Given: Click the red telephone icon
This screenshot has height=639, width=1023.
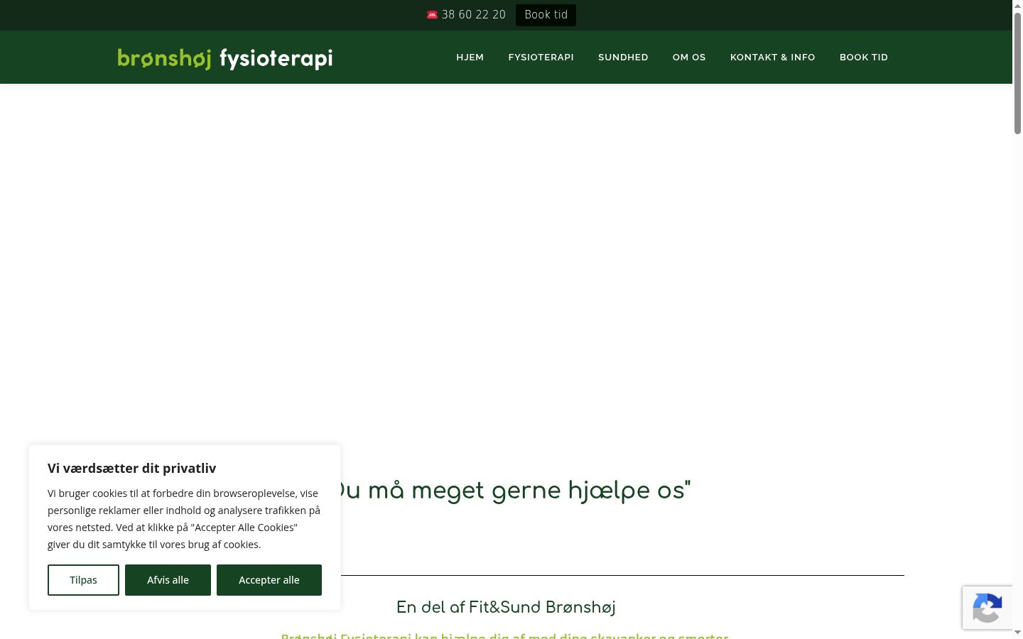Looking at the screenshot, I should pos(432,15).
